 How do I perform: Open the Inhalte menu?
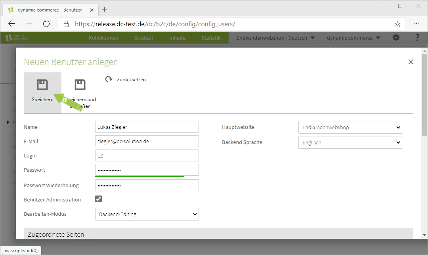pos(177,38)
